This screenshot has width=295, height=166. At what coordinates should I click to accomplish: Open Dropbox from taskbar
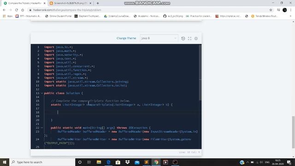click(128, 162)
